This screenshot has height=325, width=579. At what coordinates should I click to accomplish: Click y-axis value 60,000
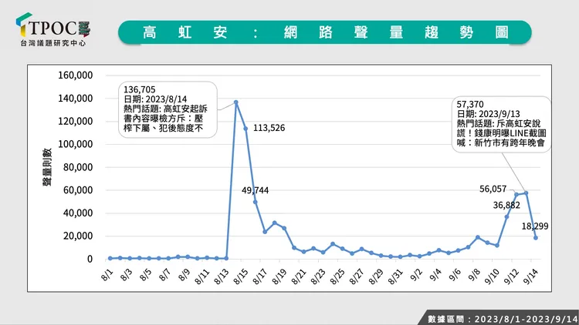(78, 190)
